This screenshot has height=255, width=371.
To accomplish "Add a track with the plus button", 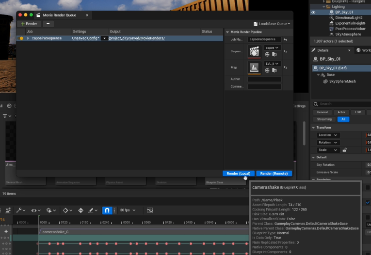I will click(6, 231).
